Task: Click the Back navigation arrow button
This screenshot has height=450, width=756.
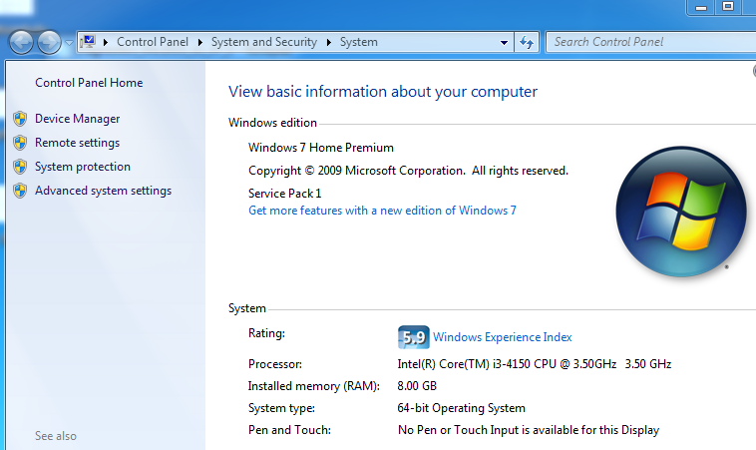Action: [21, 42]
